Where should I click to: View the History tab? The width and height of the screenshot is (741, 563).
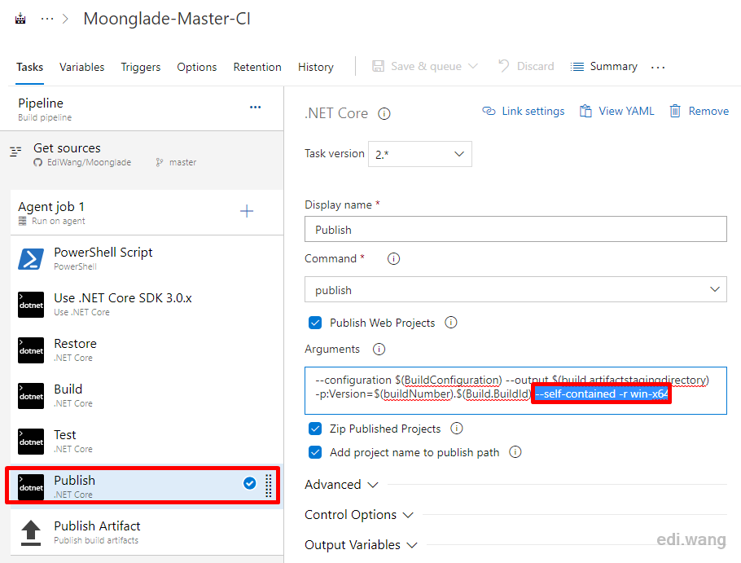pyautogui.click(x=316, y=67)
